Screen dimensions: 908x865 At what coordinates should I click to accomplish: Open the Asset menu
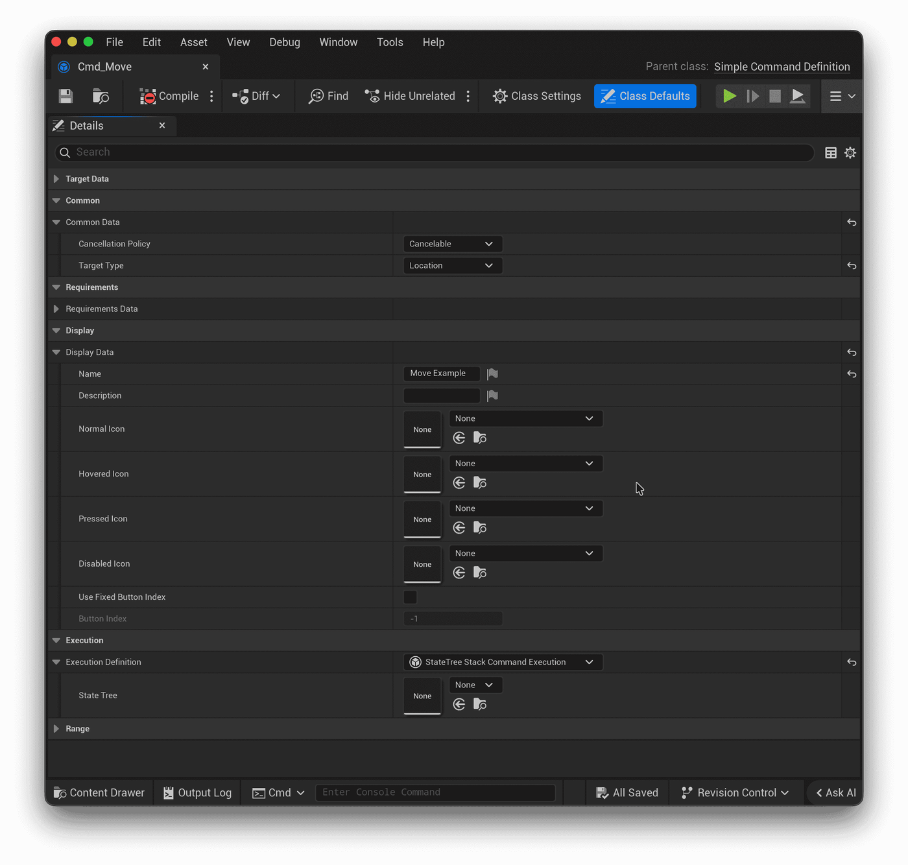[194, 42]
